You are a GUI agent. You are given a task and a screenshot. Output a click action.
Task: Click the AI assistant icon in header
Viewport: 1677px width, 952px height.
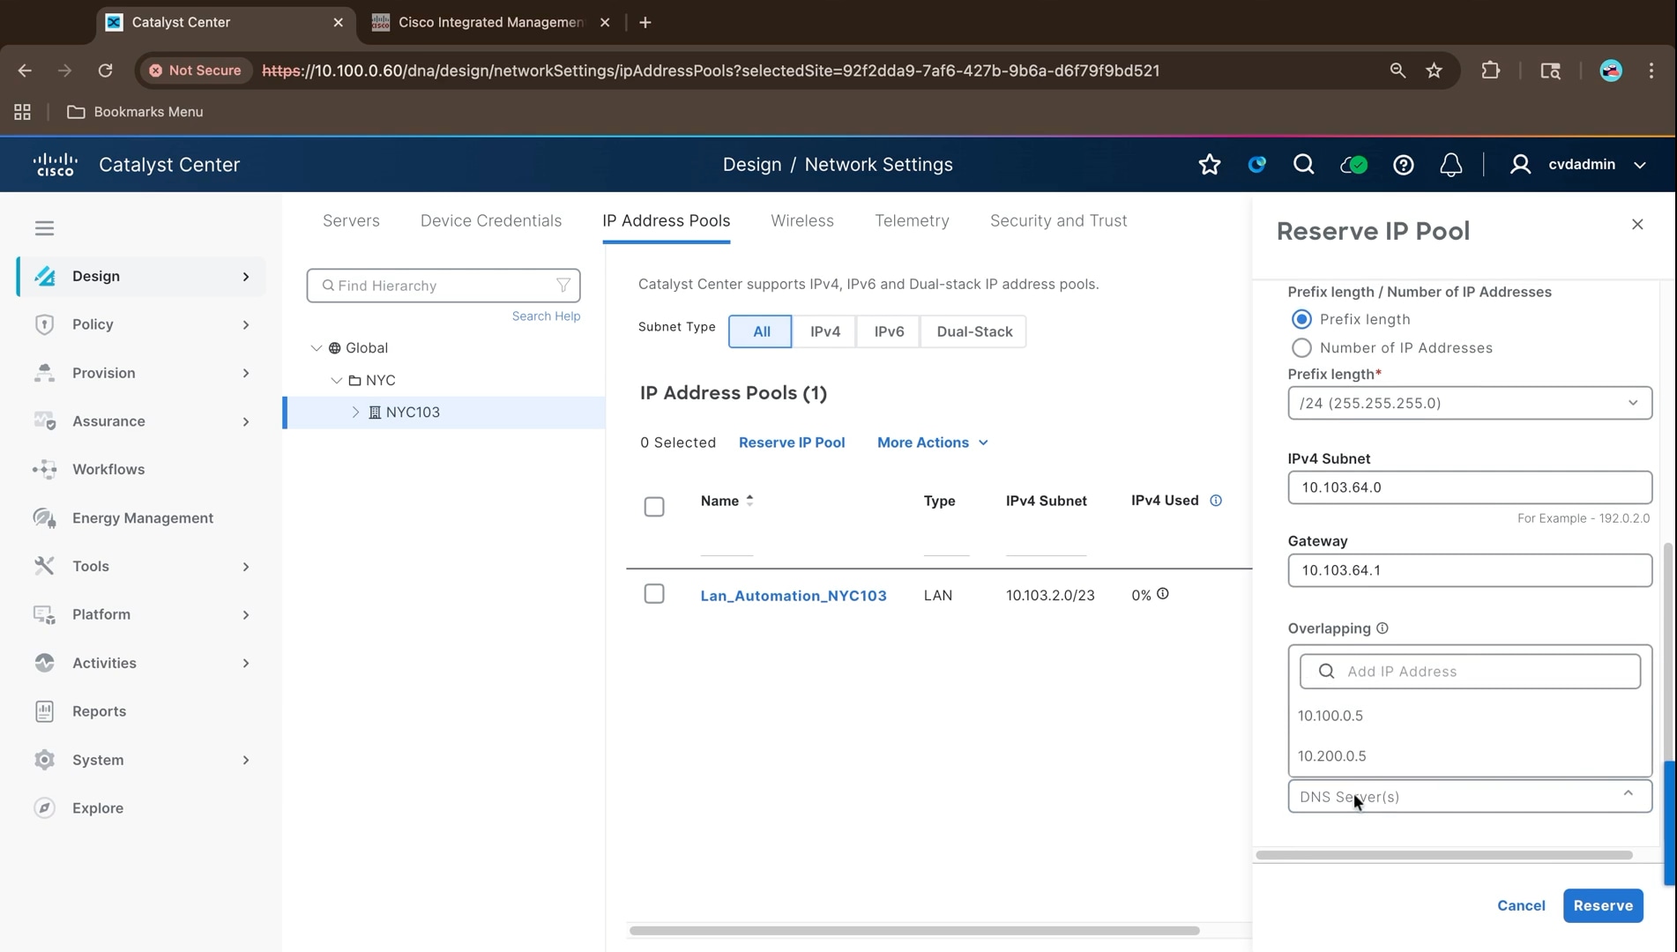[x=1256, y=165]
